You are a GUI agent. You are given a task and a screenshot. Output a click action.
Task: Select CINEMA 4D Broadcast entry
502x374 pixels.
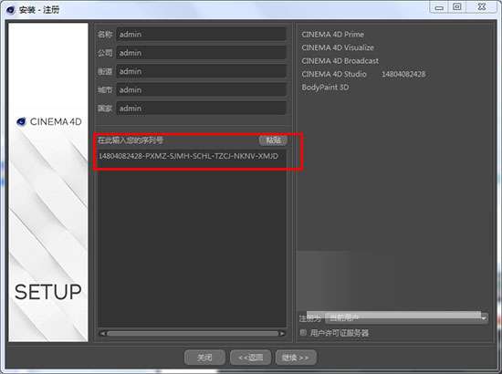(340, 61)
